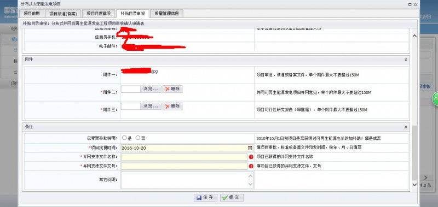The image size is (438, 207).
Task: Collapse the 附件 section
Action: pos(405,60)
